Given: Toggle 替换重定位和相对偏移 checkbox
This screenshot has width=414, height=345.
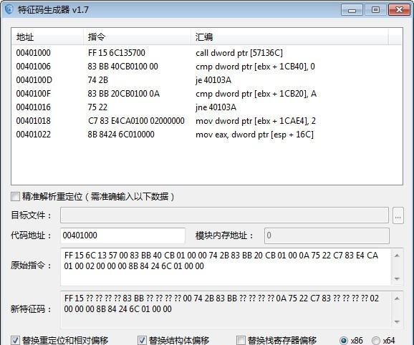Looking at the screenshot, I should tap(15, 340).
